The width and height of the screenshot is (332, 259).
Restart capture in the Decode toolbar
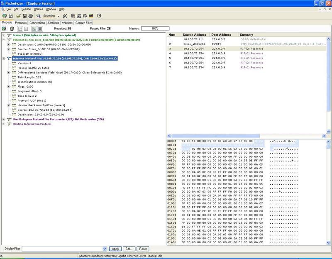click(4, 29)
